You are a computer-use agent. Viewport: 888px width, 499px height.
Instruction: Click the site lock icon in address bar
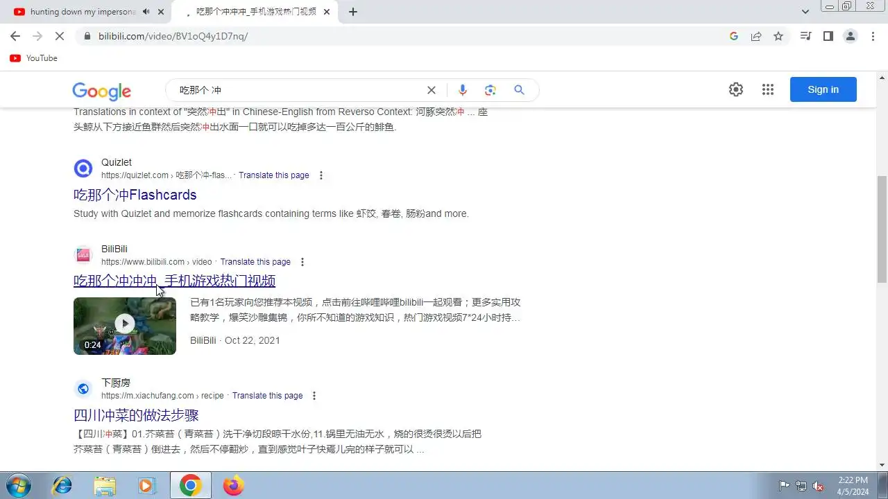pos(87,36)
